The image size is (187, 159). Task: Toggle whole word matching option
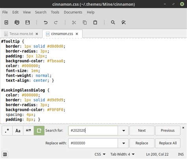(28, 131)
